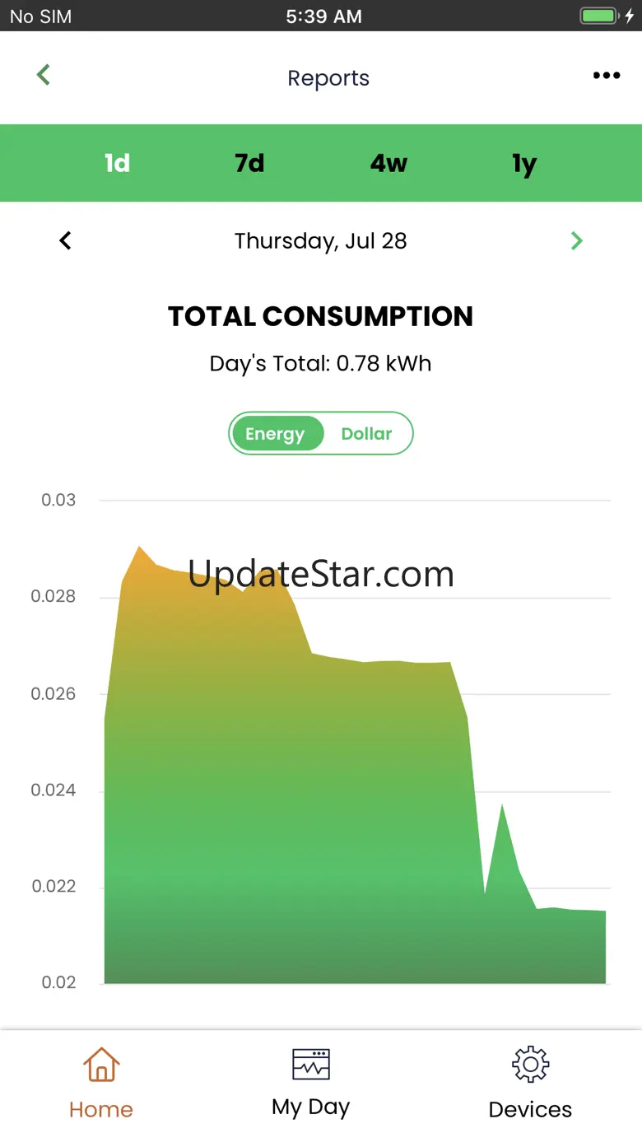The image size is (642, 1142).
Task: Tap the green back arrow icon
Action: click(44, 75)
